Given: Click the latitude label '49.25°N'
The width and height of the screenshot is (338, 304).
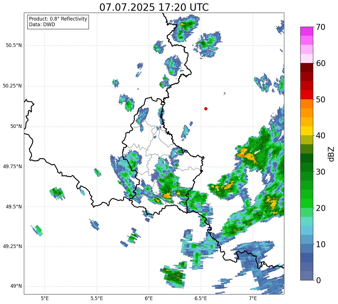Looking at the screenshot, I should [x=12, y=247].
